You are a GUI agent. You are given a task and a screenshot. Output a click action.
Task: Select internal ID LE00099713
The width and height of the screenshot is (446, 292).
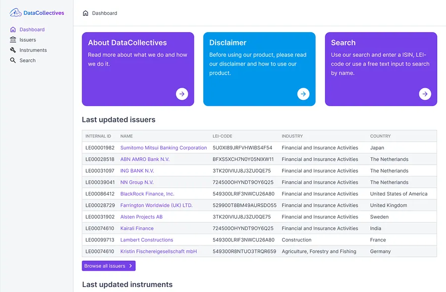tap(100, 240)
